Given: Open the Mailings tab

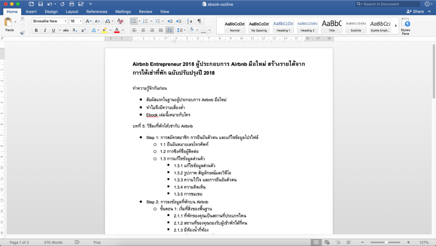Looking at the screenshot, I should (123, 12).
